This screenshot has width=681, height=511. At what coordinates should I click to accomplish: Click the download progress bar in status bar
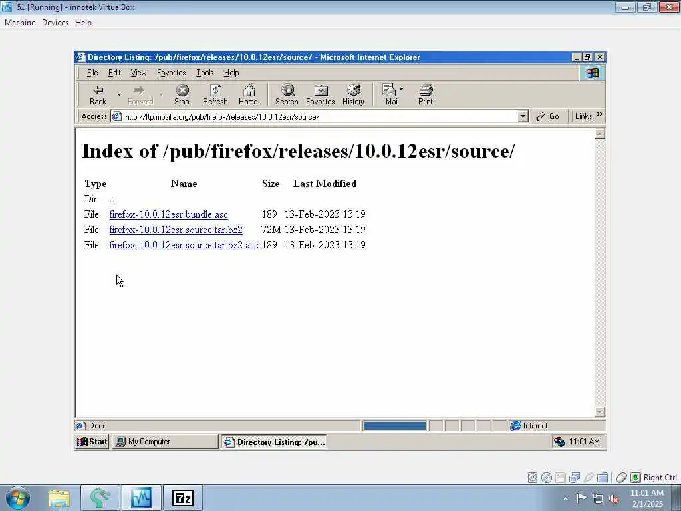coord(394,426)
